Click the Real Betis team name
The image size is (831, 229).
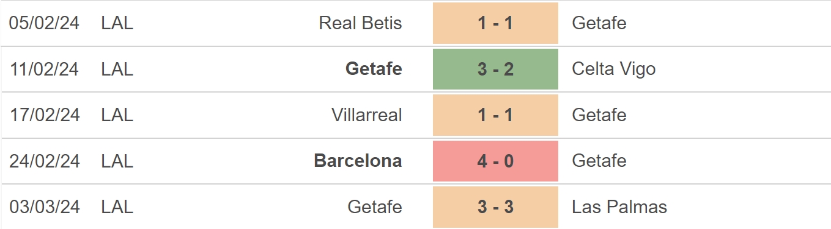(361, 23)
